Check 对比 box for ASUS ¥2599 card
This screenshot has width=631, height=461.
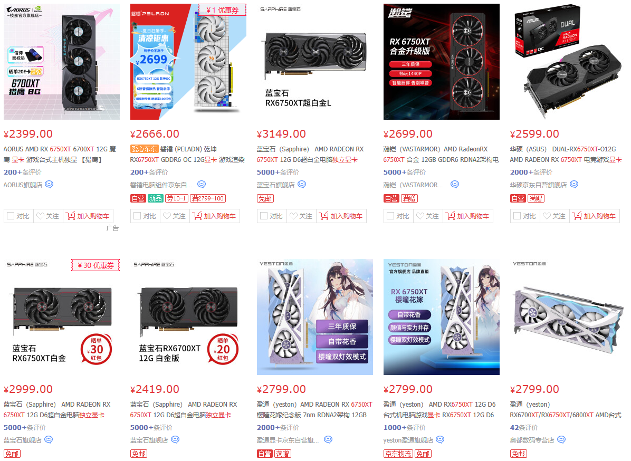pos(517,216)
